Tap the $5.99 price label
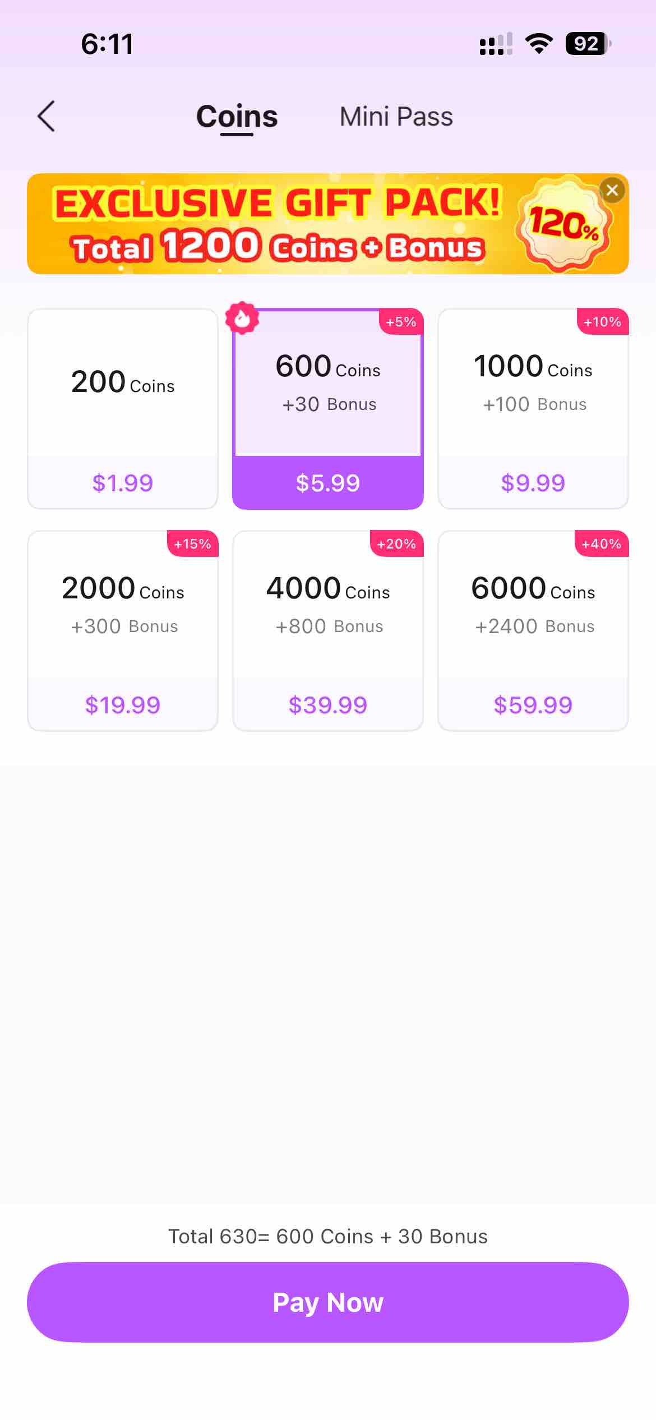The image size is (656, 1420). coord(328,483)
